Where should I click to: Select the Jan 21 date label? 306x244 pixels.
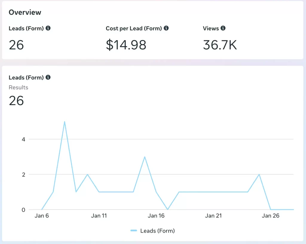tap(213, 216)
